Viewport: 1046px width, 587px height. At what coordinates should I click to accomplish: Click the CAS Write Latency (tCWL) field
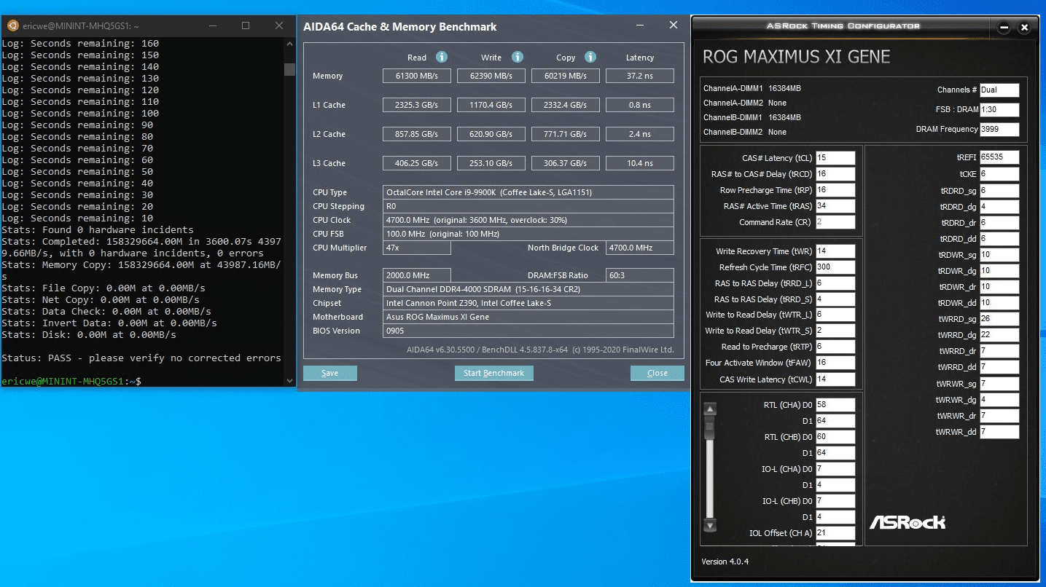click(835, 379)
